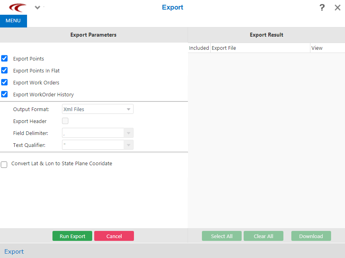345x258 pixels.
Task: Check Convert Lat & Lon to State Plane
Action: pos(4,164)
